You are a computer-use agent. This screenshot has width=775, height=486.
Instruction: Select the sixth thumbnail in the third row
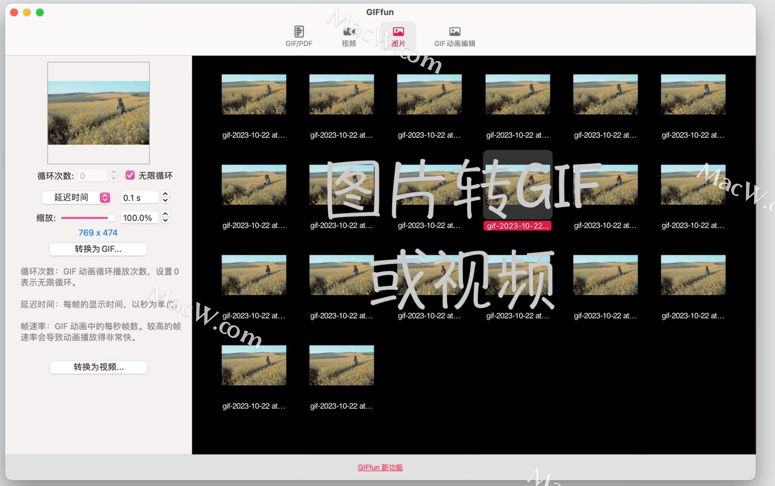click(x=693, y=275)
